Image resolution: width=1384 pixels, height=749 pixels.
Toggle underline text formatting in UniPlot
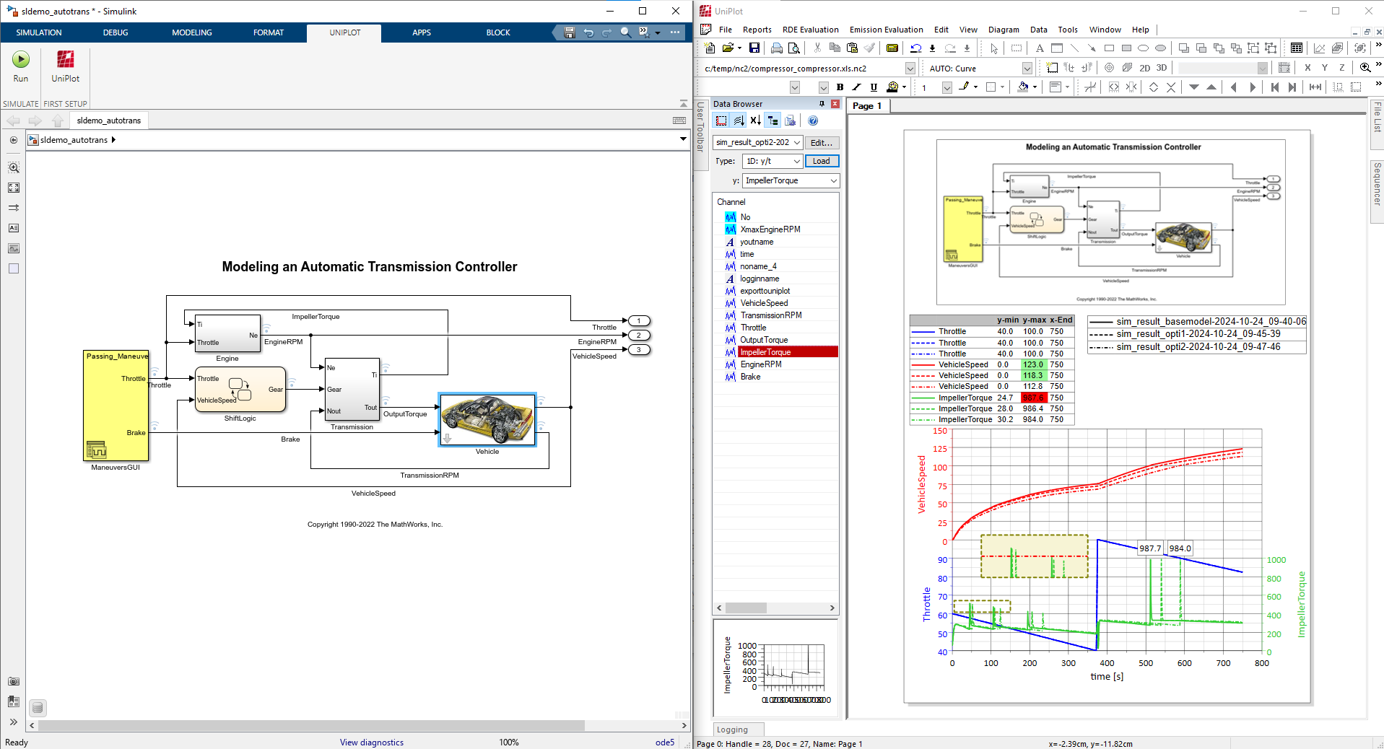tap(874, 87)
